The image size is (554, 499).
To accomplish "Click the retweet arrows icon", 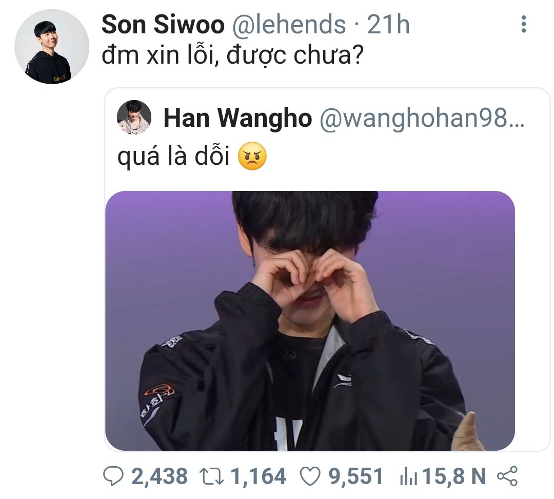I will pyautogui.click(x=212, y=476).
